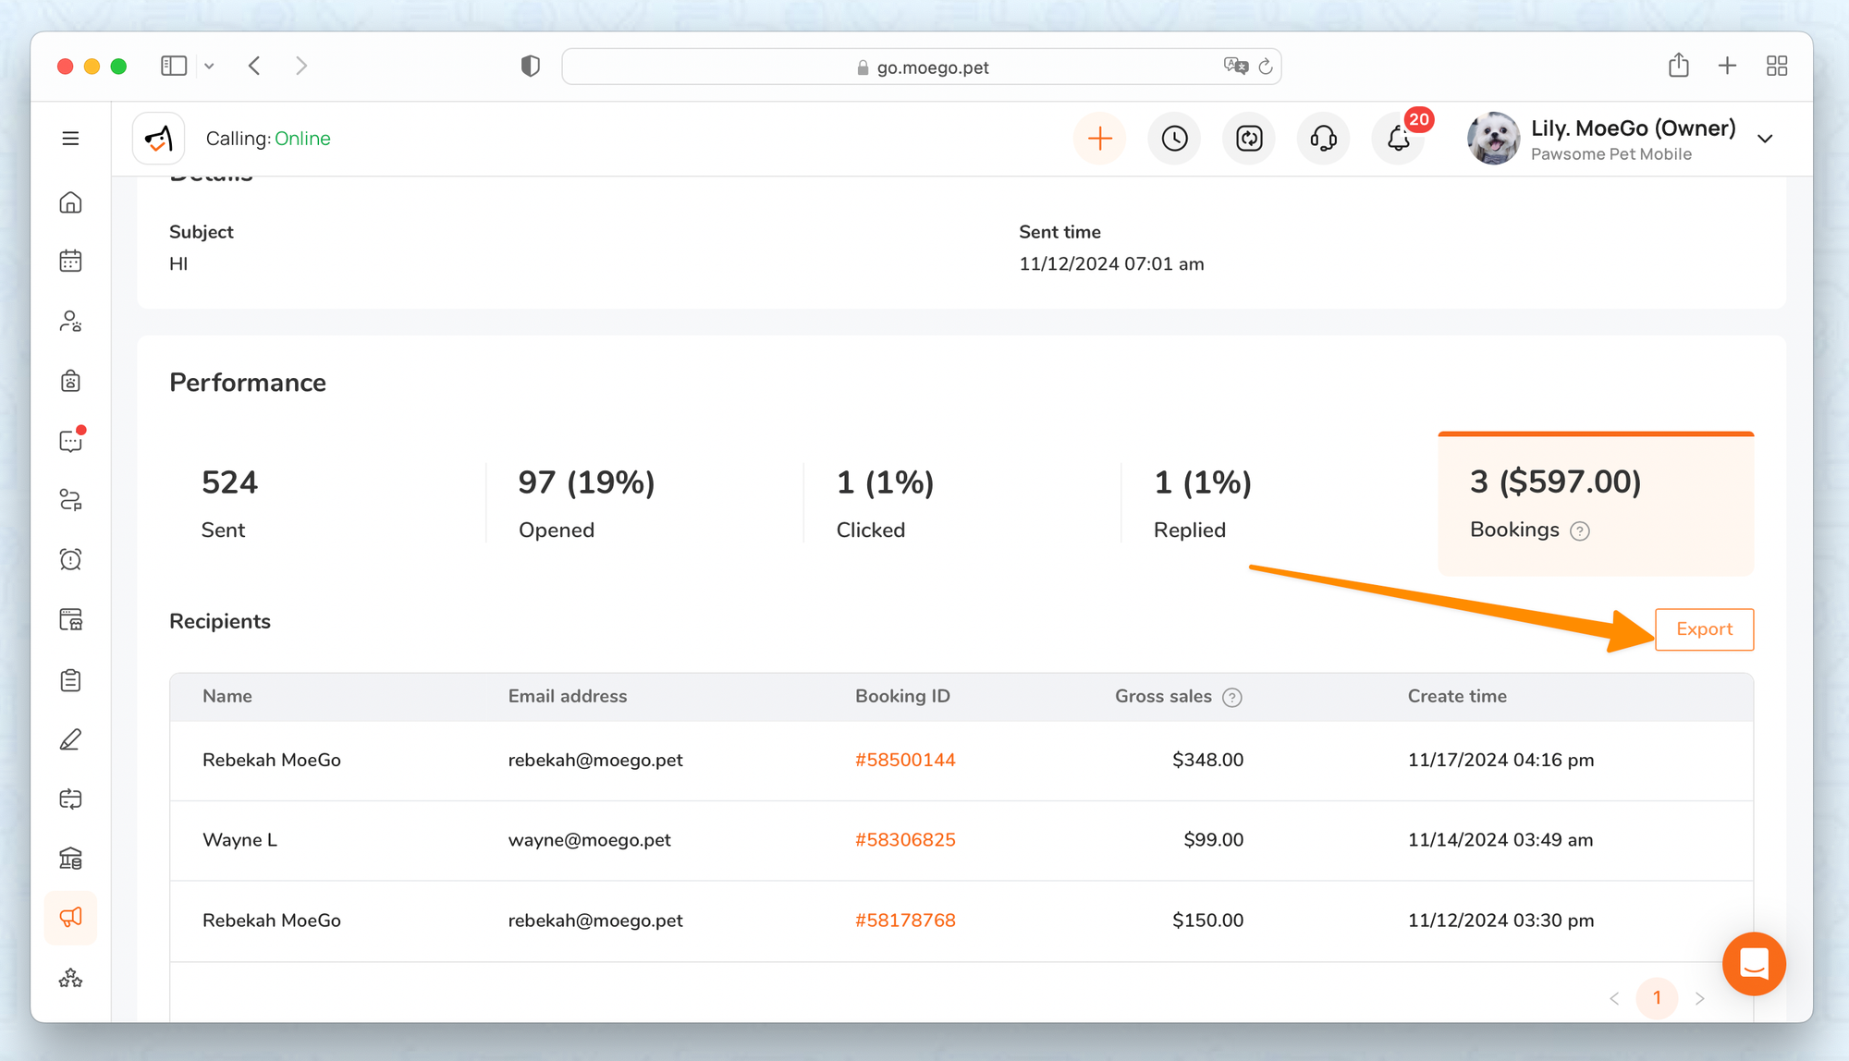Open the Calendar sidebar icon
This screenshot has width=1849, height=1061.
[x=70, y=262]
